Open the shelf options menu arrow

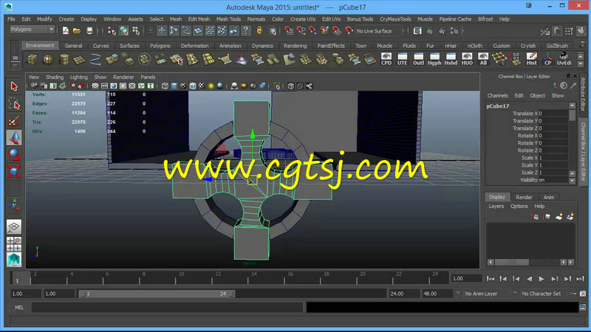point(15,66)
